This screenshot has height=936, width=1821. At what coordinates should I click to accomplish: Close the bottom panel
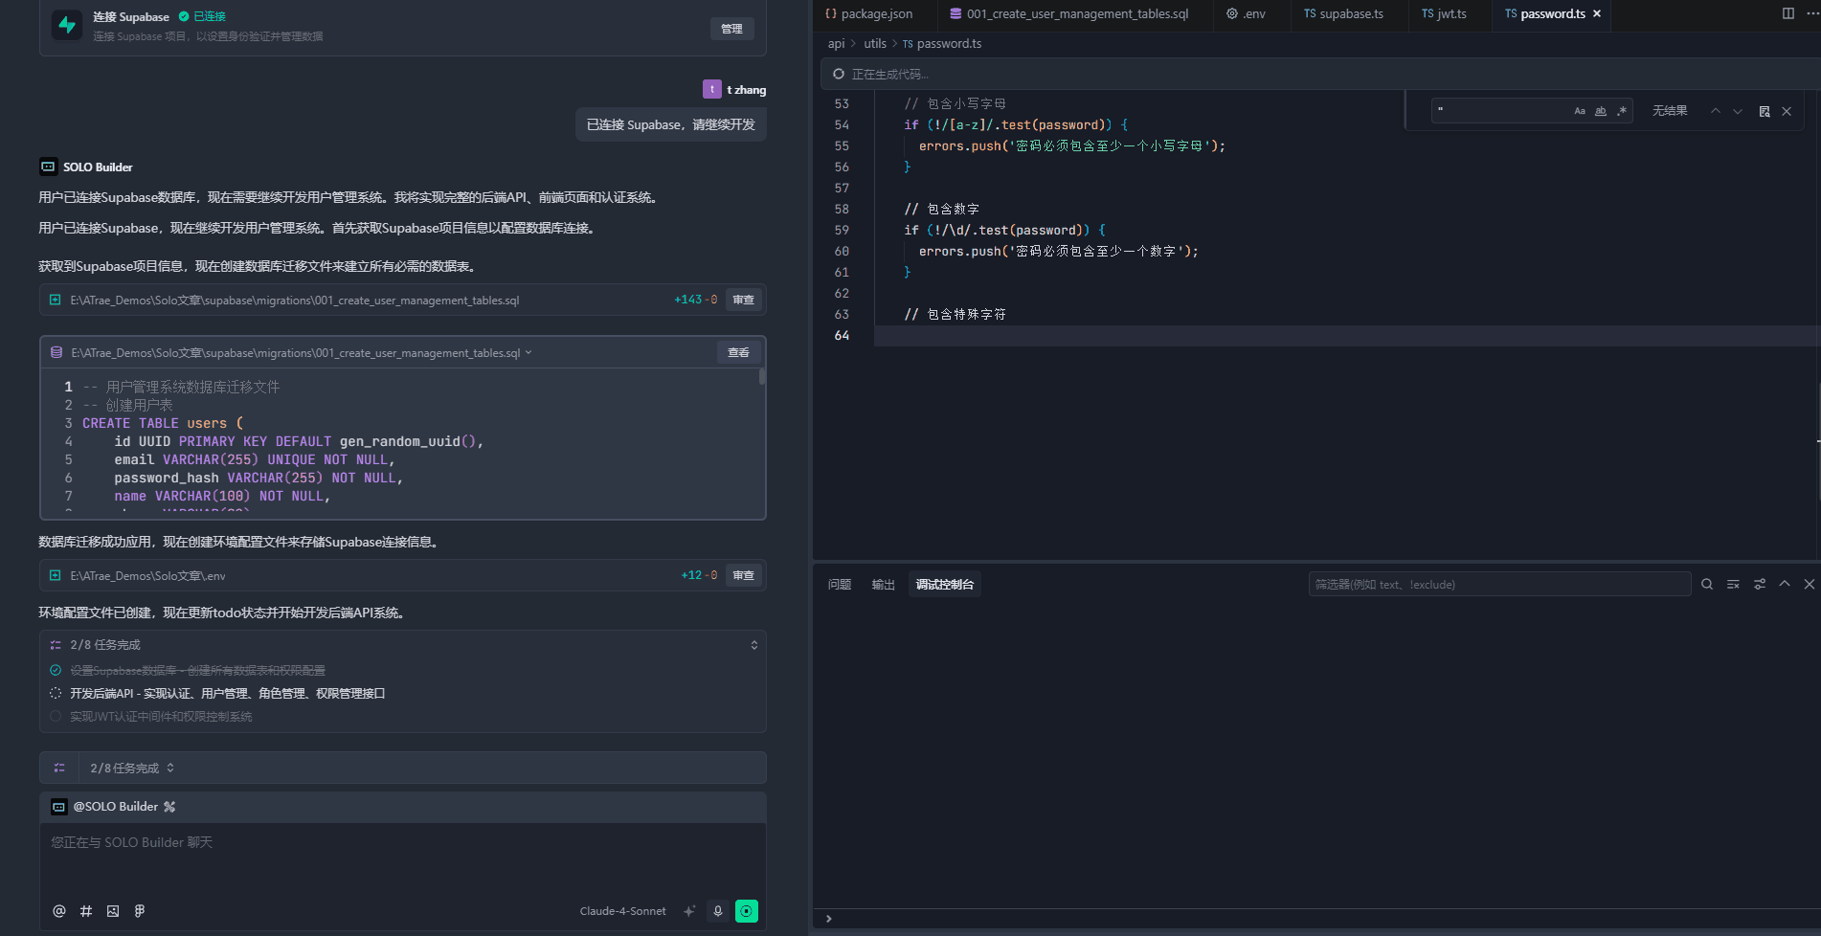pos(1810,584)
